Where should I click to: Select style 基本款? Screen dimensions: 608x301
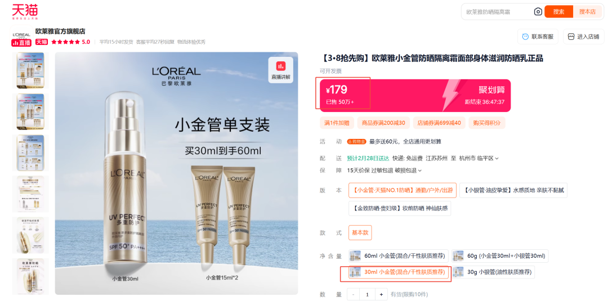point(360,233)
